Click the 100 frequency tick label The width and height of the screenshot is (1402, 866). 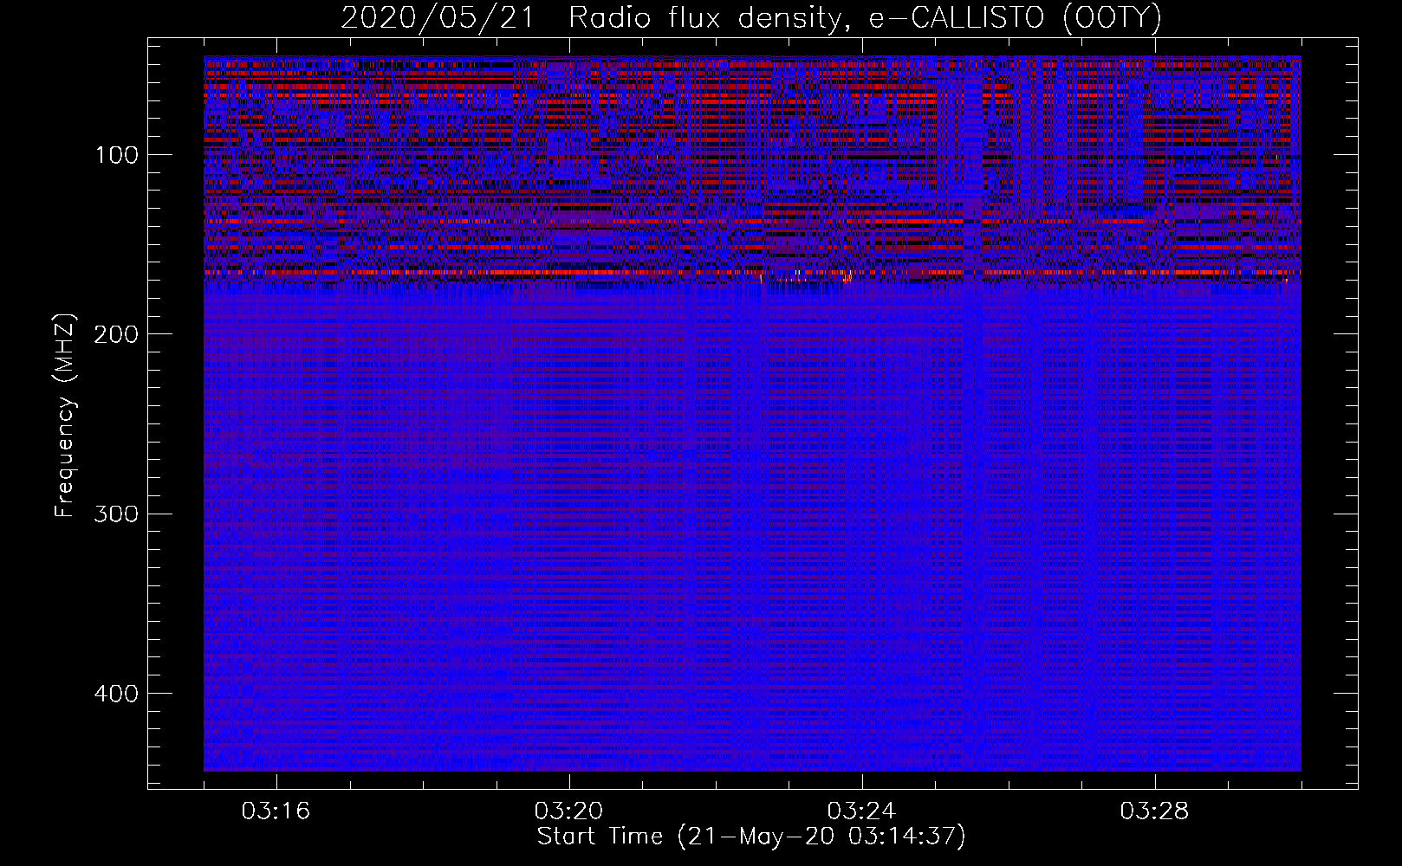click(117, 155)
